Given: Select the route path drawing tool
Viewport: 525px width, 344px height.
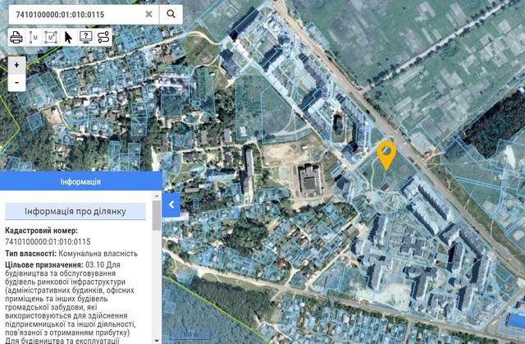Looking at the screenshot, I should tap(103, 37).
